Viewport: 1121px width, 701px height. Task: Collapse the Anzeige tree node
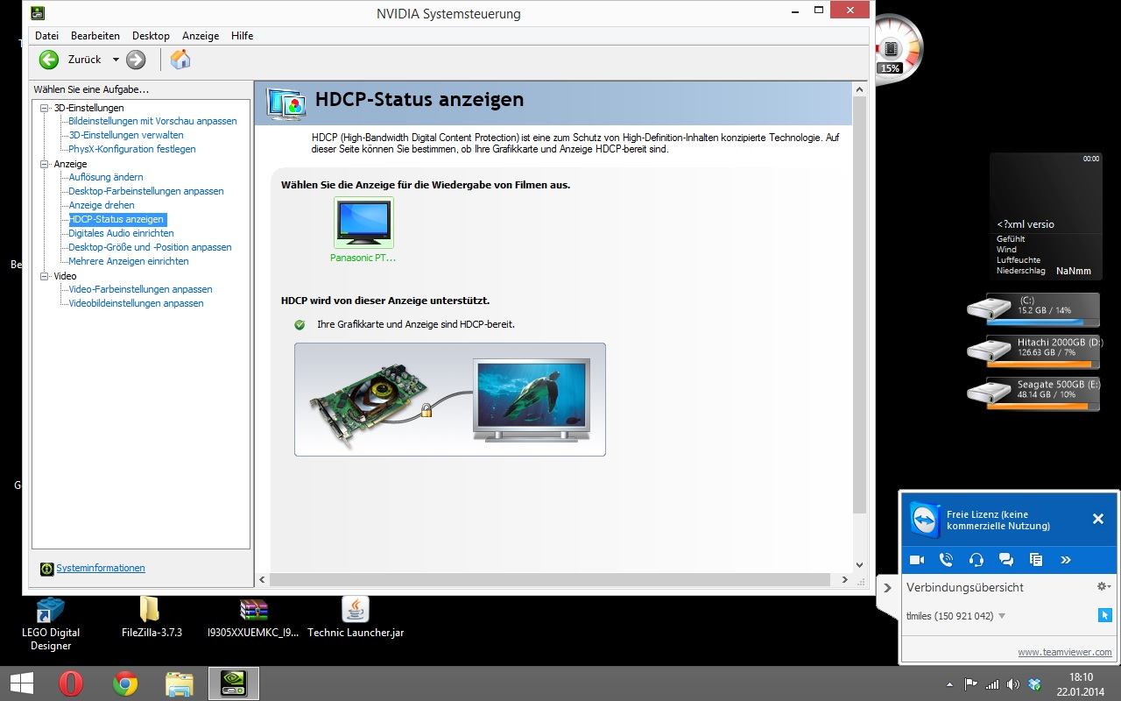[45, 164]
